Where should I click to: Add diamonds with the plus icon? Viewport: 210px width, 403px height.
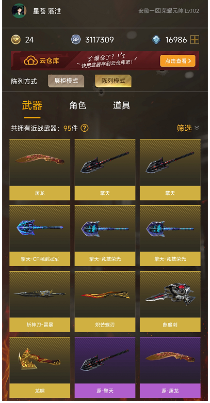tap(195, 40)
